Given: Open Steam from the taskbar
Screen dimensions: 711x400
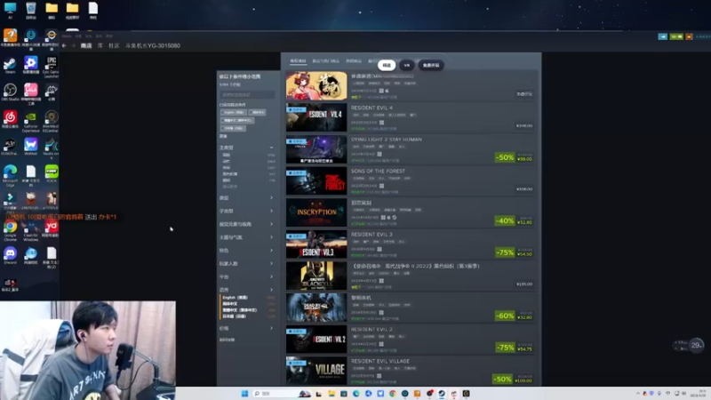Looking at the screenshot, I should pyautogui.click(x=442, y=393).
